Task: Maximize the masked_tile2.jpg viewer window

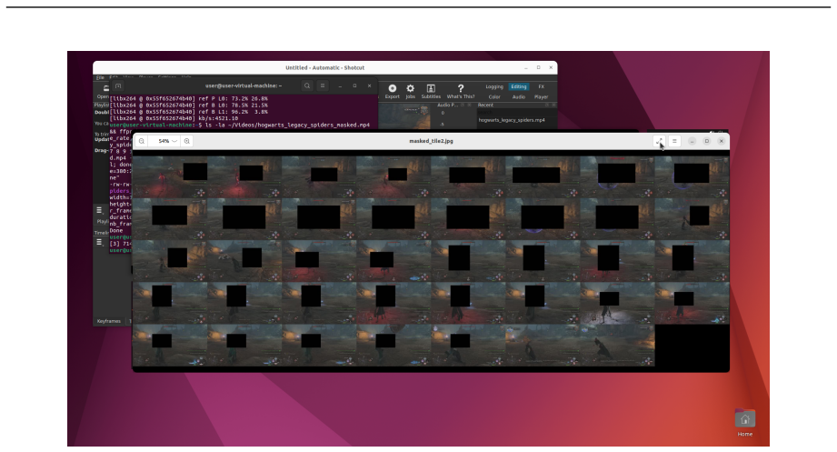Action: (707, 141)
